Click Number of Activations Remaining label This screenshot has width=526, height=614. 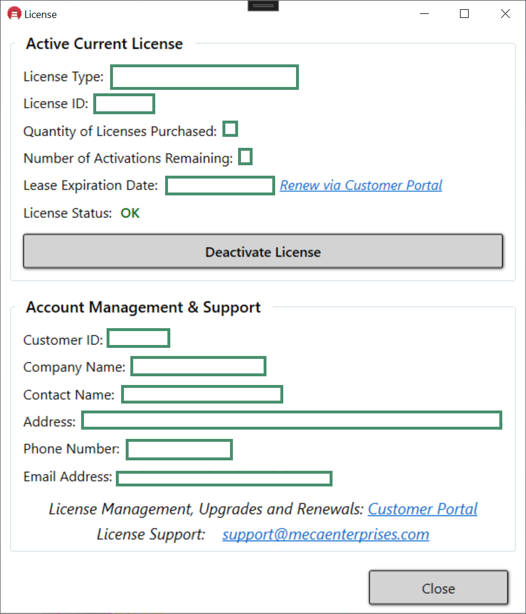coord(128,158)
